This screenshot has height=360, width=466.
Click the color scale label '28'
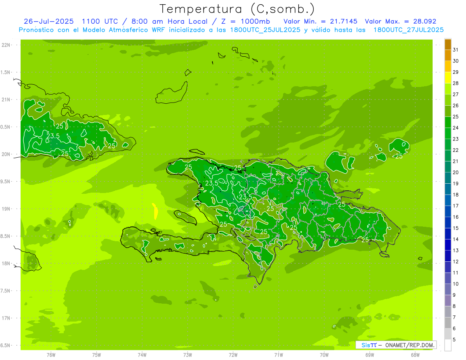(456, 83)
